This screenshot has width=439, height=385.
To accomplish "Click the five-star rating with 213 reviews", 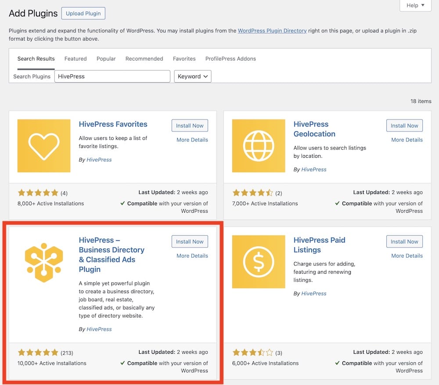I will coord(38,352).
